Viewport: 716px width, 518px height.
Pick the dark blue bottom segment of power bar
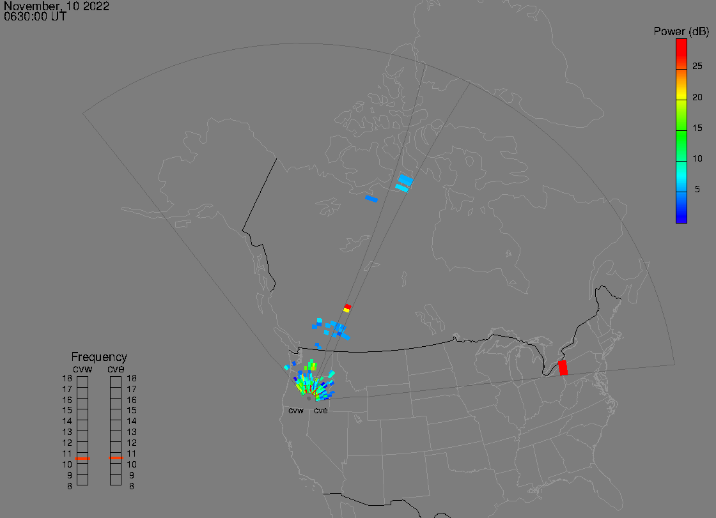pyautogui.click(x=681, y=208)
